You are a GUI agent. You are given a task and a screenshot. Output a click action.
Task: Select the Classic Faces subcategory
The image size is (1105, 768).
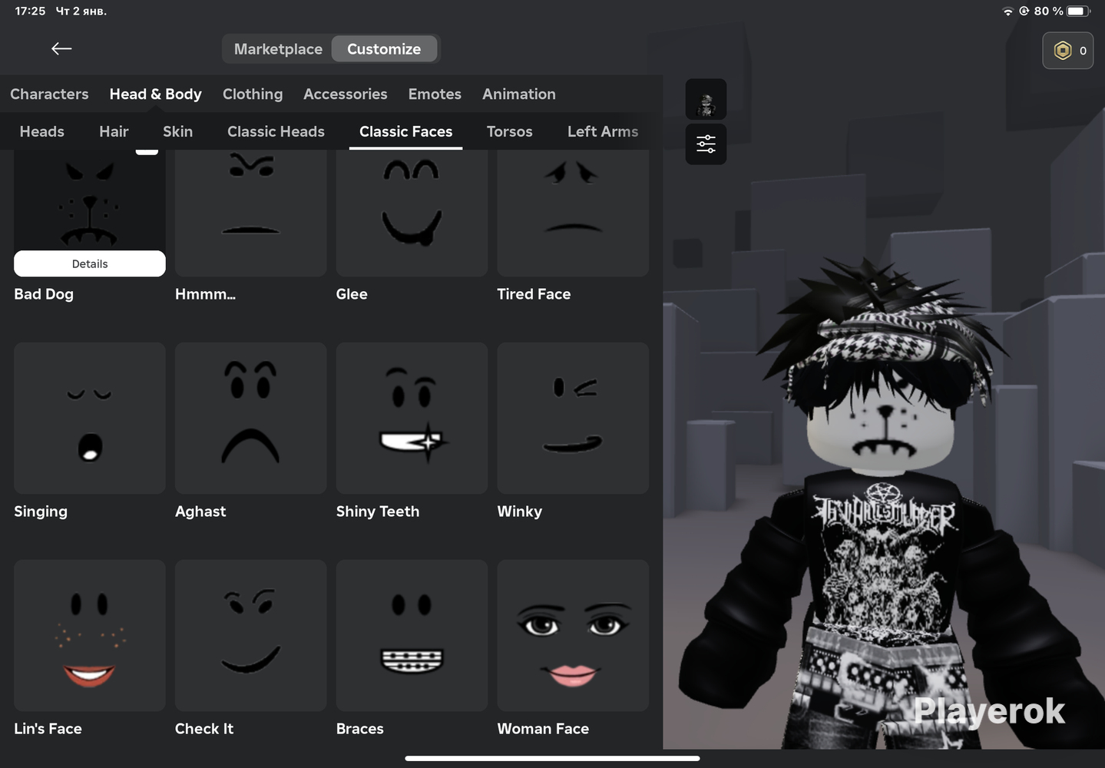coord(405,131)
